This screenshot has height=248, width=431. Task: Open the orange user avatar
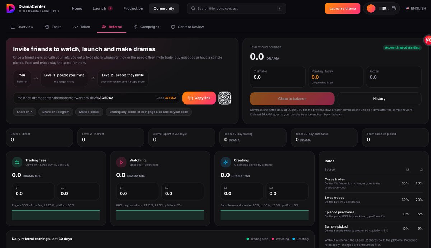point(371,8)
